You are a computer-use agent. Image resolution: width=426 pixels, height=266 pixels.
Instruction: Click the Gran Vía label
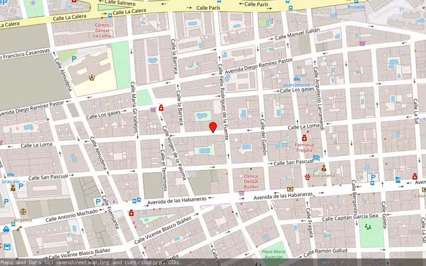pos(10,181)
